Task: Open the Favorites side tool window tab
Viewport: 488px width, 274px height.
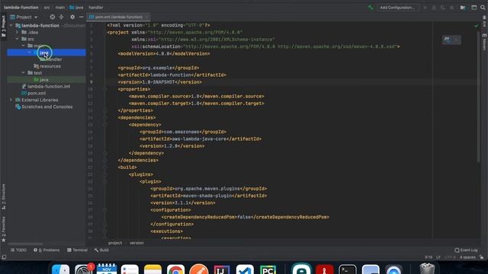Action: [x=3, y=228]
